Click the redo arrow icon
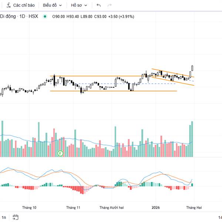Screen dimensions: 222x222 (x=109, y=5)
